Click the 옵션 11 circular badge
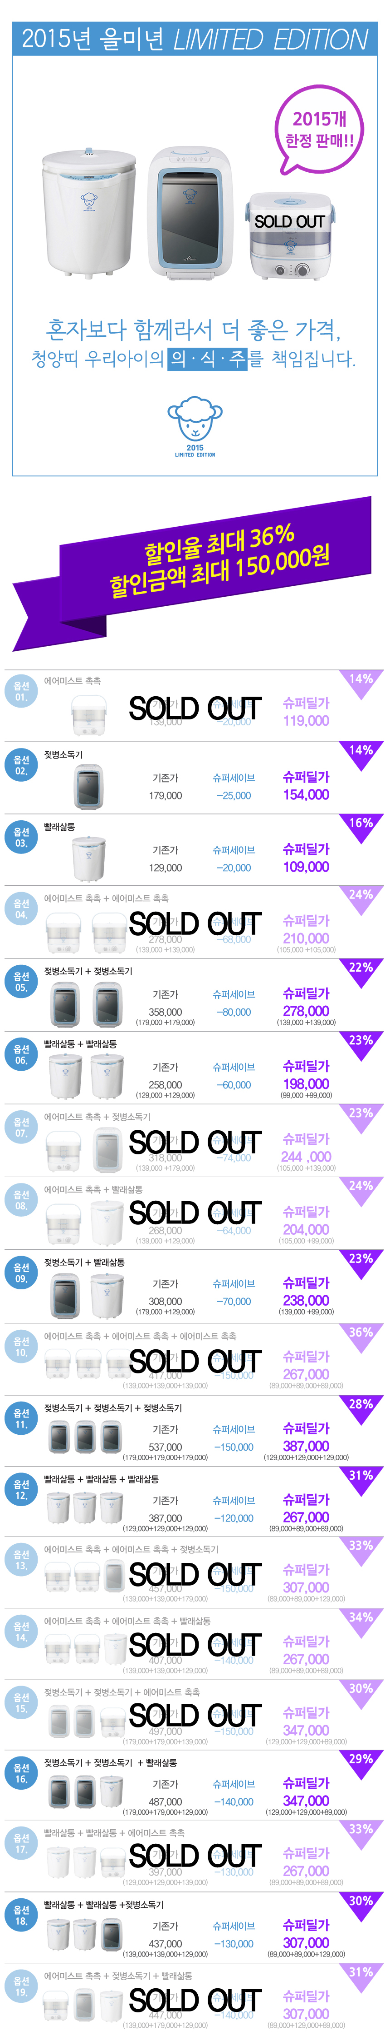The height and width of the screenshot is (2041, 390). (20, 1418)
